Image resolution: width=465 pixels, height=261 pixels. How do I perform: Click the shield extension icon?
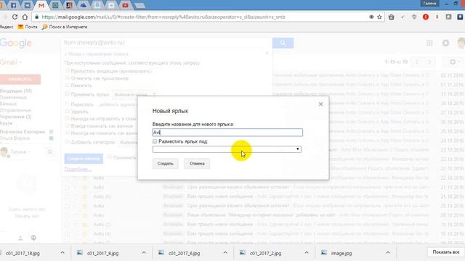[414, 17]
